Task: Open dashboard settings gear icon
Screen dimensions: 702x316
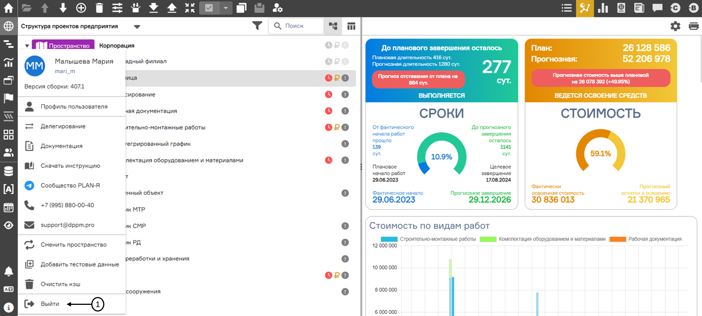Action: (x=675, y=26)
